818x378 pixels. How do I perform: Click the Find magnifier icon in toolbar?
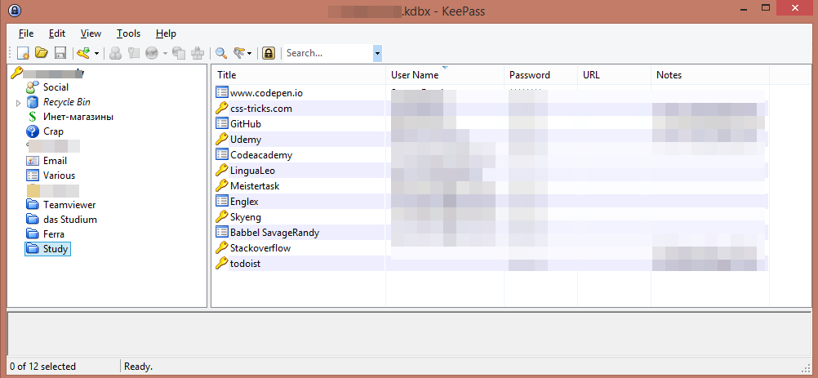(x=220, y=53)
